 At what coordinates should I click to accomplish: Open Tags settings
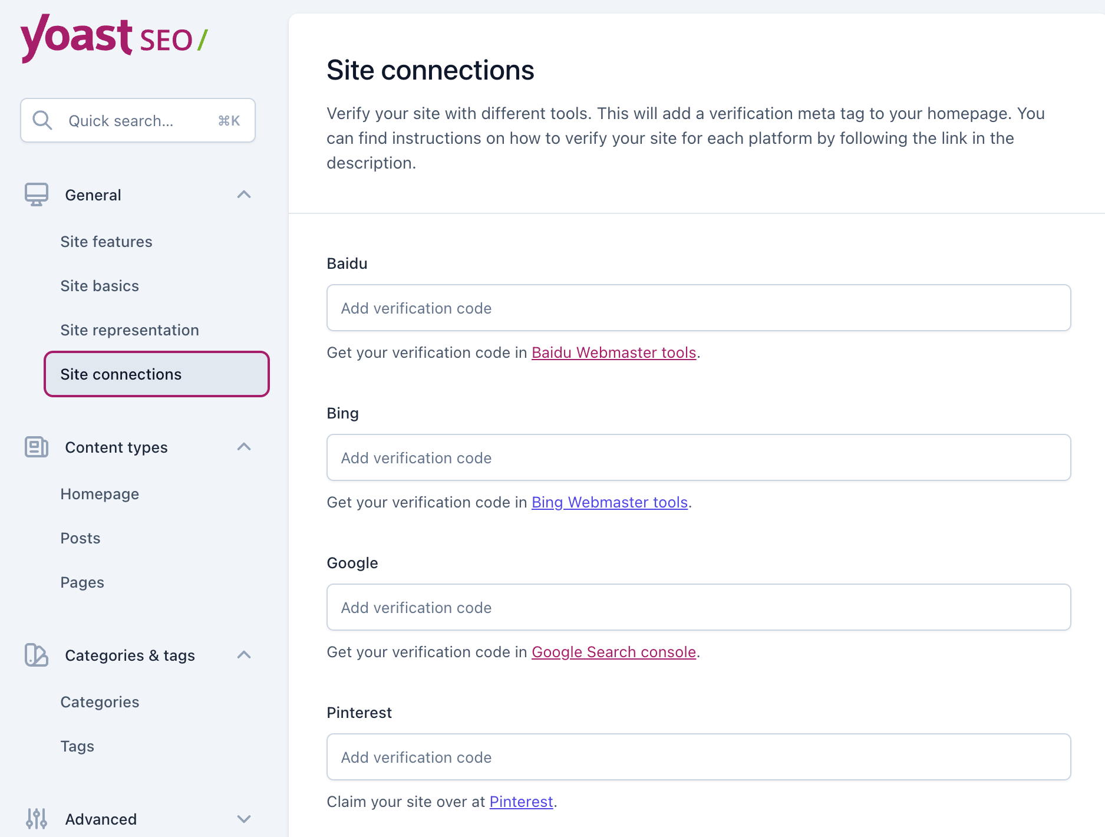77,746
